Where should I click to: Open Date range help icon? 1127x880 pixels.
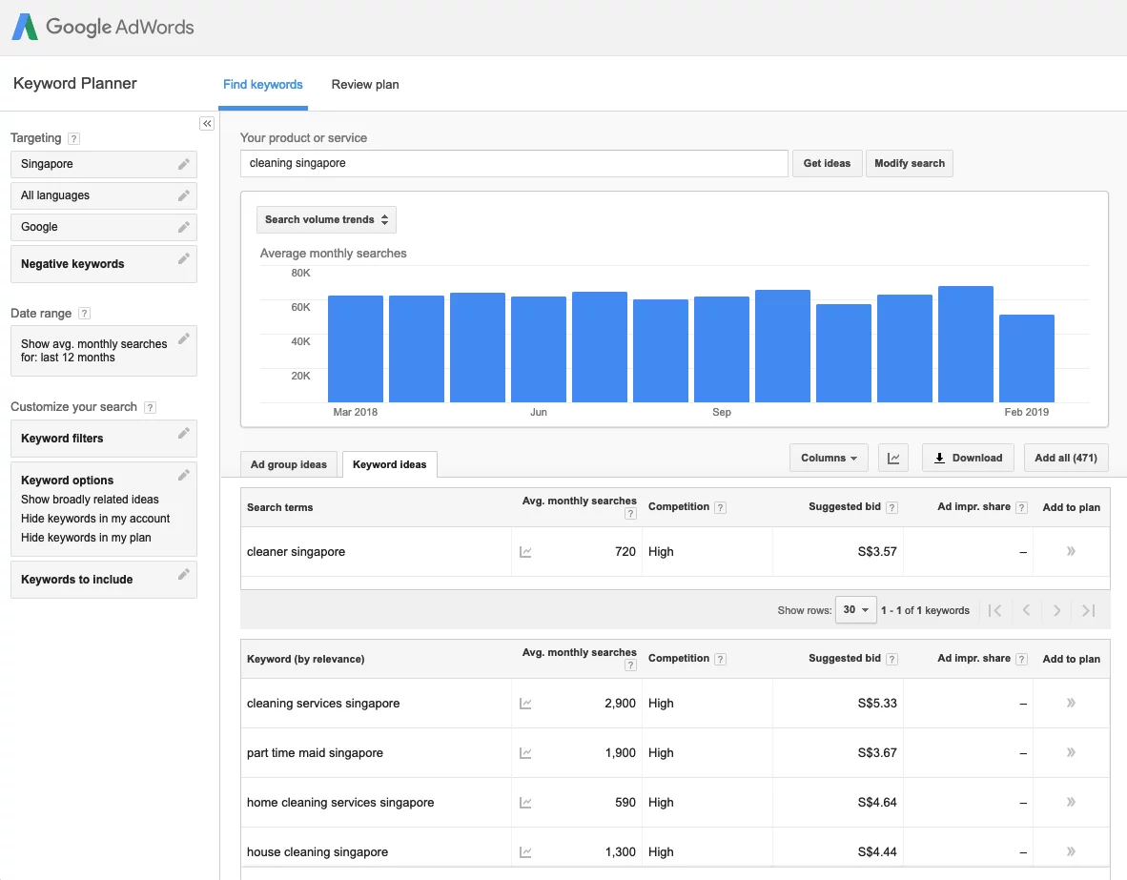[x=84, y=314]
